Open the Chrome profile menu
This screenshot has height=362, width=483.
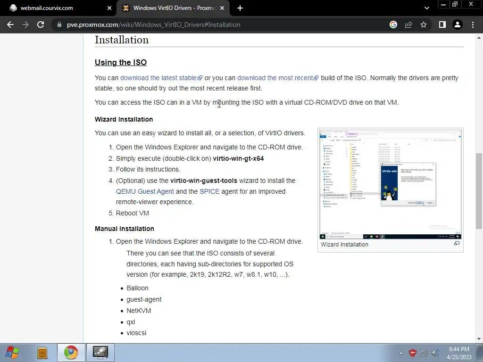pyautogui.click(x=458, y=25)
